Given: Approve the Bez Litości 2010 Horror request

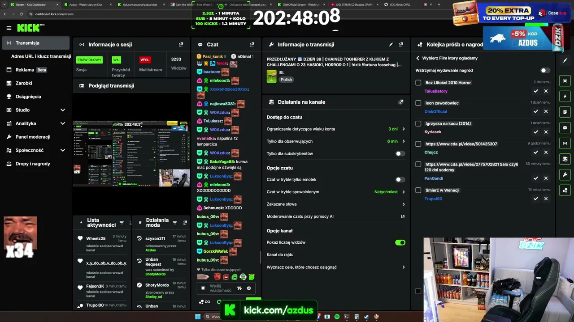Looking at the screenshot, I should coord(536,91).
